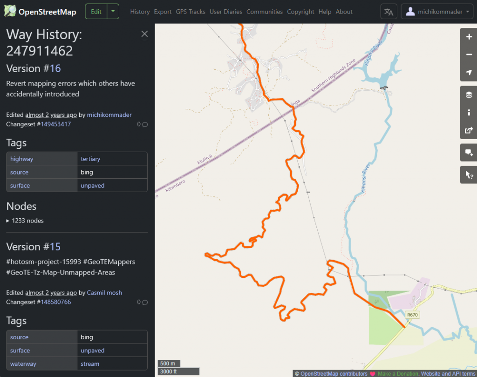Screen dimensions: 477x377
Task: Open the tertiary tag value link
Action: [x=90, y=159]
